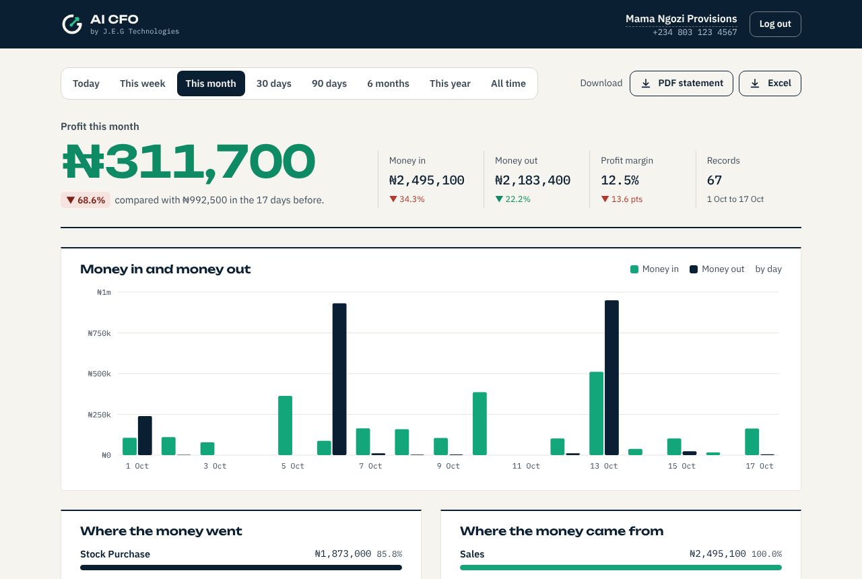Click the download icon on PDF statement
This screenshot has height=579, width=862.
pos(646,83)
